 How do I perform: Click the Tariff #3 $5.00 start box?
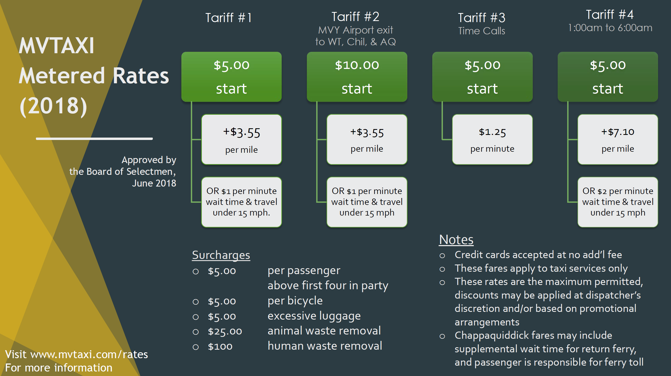482,77
